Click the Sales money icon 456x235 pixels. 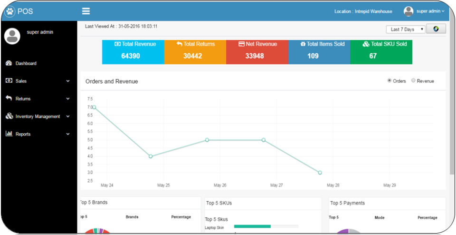pos(9,81)
